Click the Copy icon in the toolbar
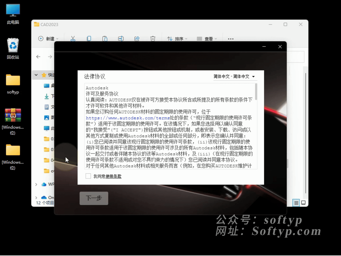Screen dimensions: 341x256 tap(89, 39)
